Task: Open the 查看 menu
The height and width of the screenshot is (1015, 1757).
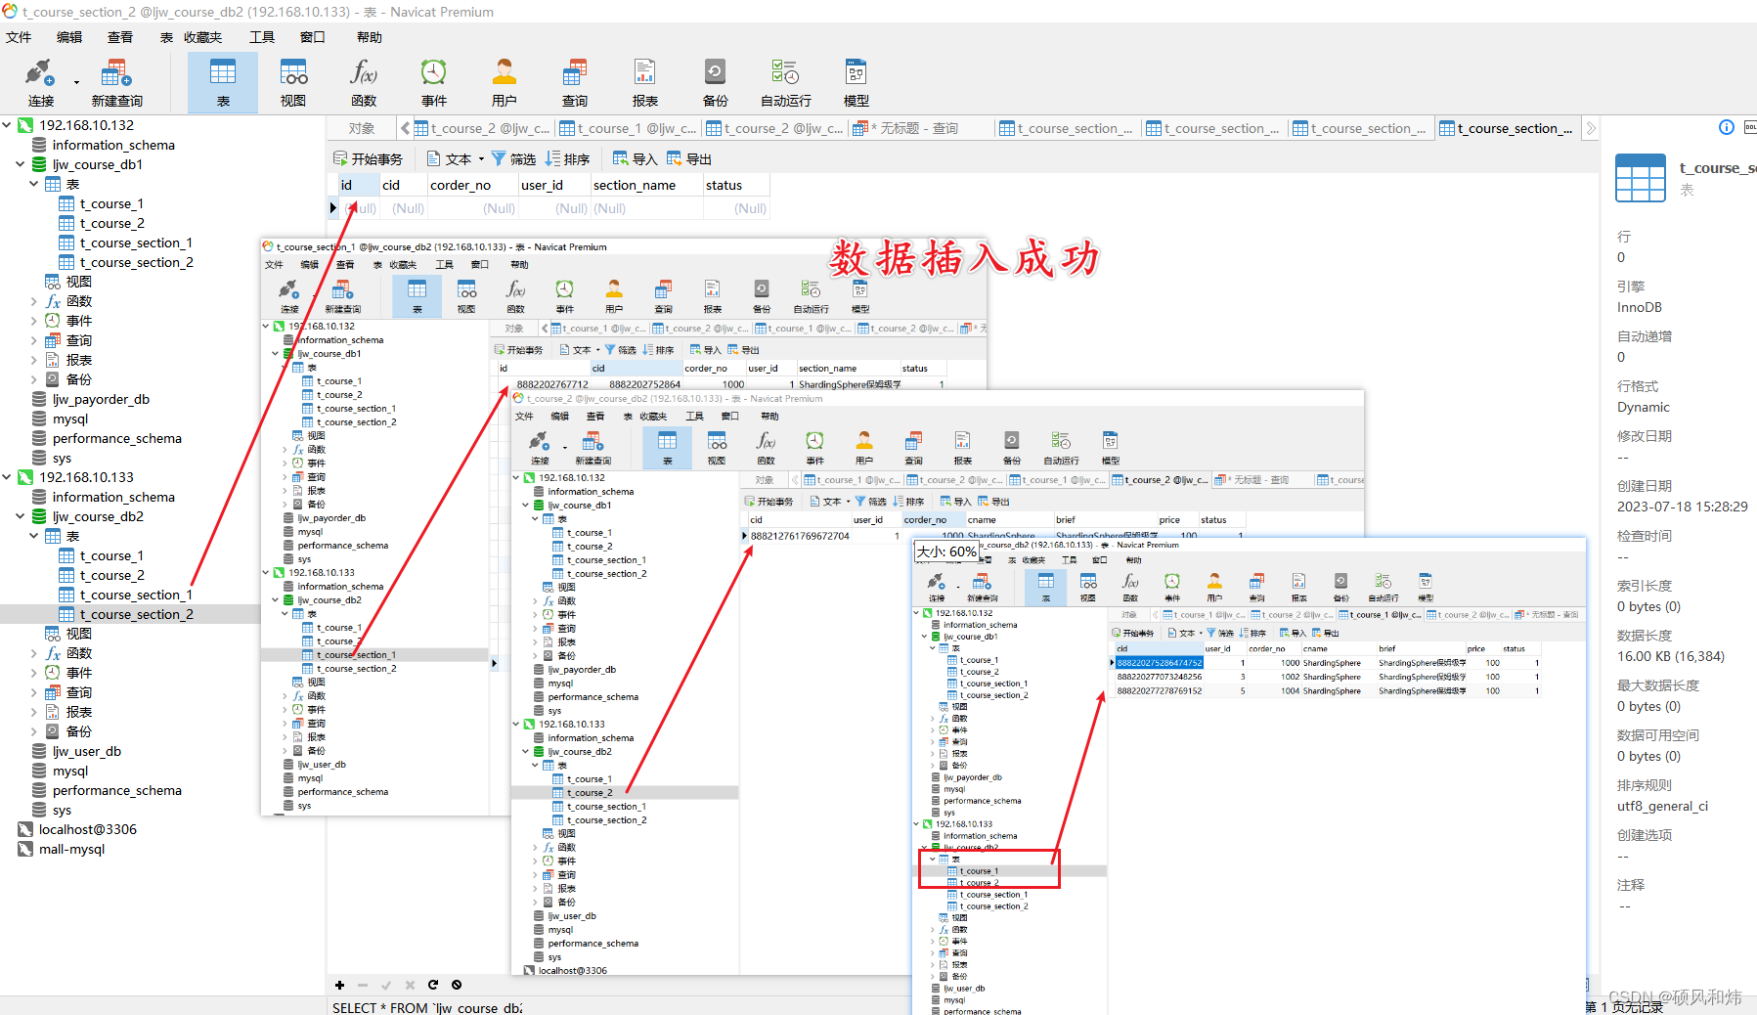Action: pyautogui.click(x=120, y=37)
